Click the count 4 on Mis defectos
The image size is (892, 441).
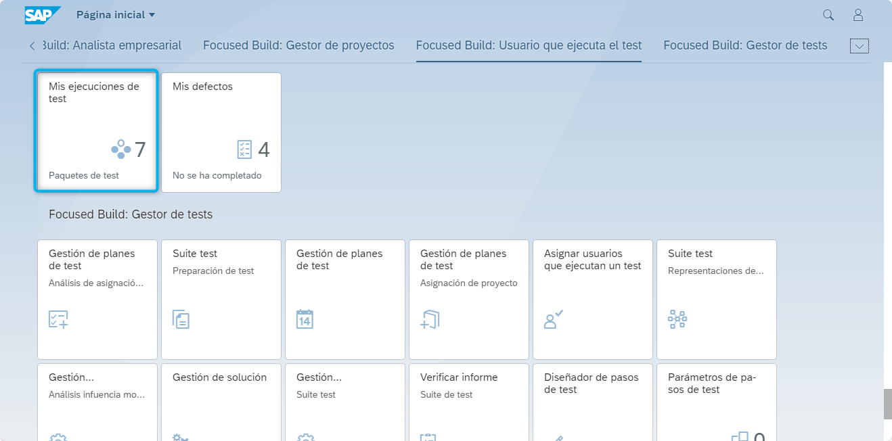264,149
